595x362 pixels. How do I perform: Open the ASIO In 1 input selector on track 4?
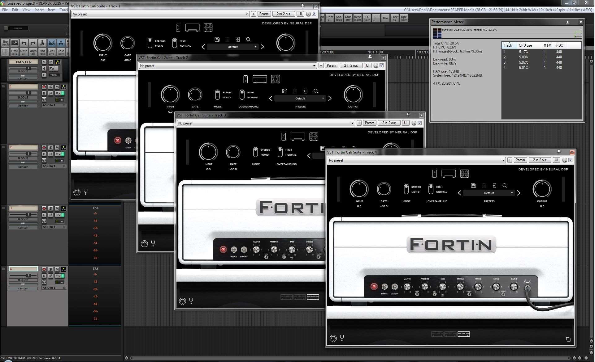pyautogui.click(x=54, y=288)
